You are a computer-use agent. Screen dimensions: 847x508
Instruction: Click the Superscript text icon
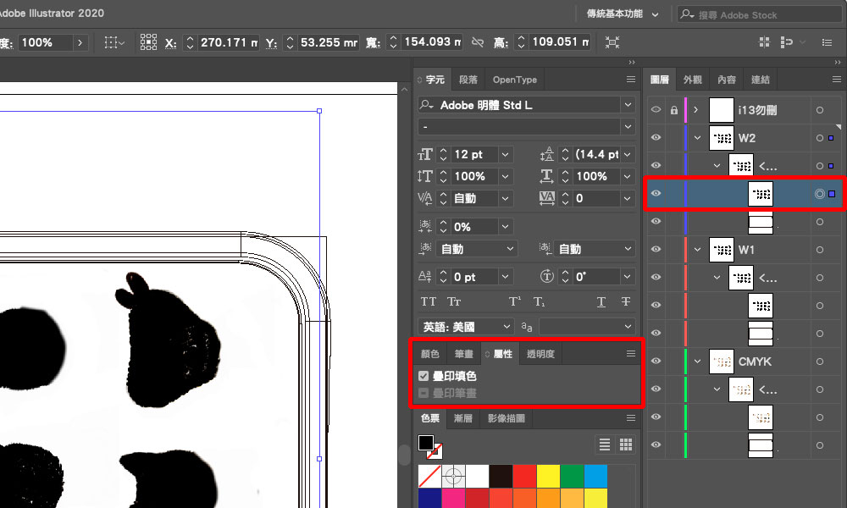pyautogui.click(x=514, y=302)
